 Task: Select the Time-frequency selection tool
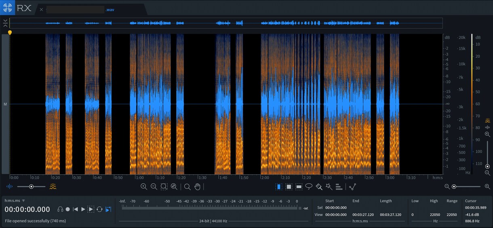click(289, 186)
